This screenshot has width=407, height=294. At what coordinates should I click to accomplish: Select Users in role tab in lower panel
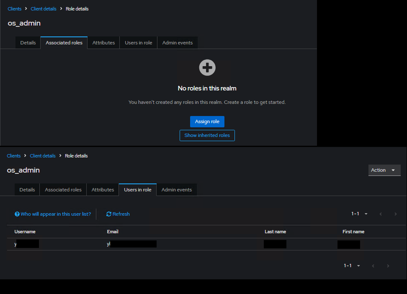pos(138,190)
